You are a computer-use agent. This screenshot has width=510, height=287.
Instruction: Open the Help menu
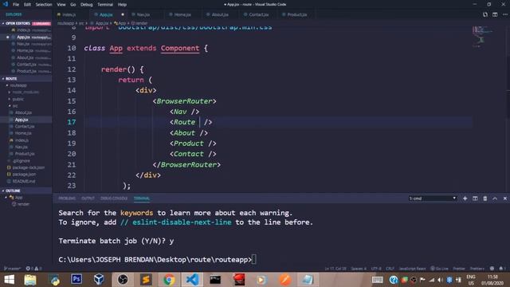[x=122, y=5]
